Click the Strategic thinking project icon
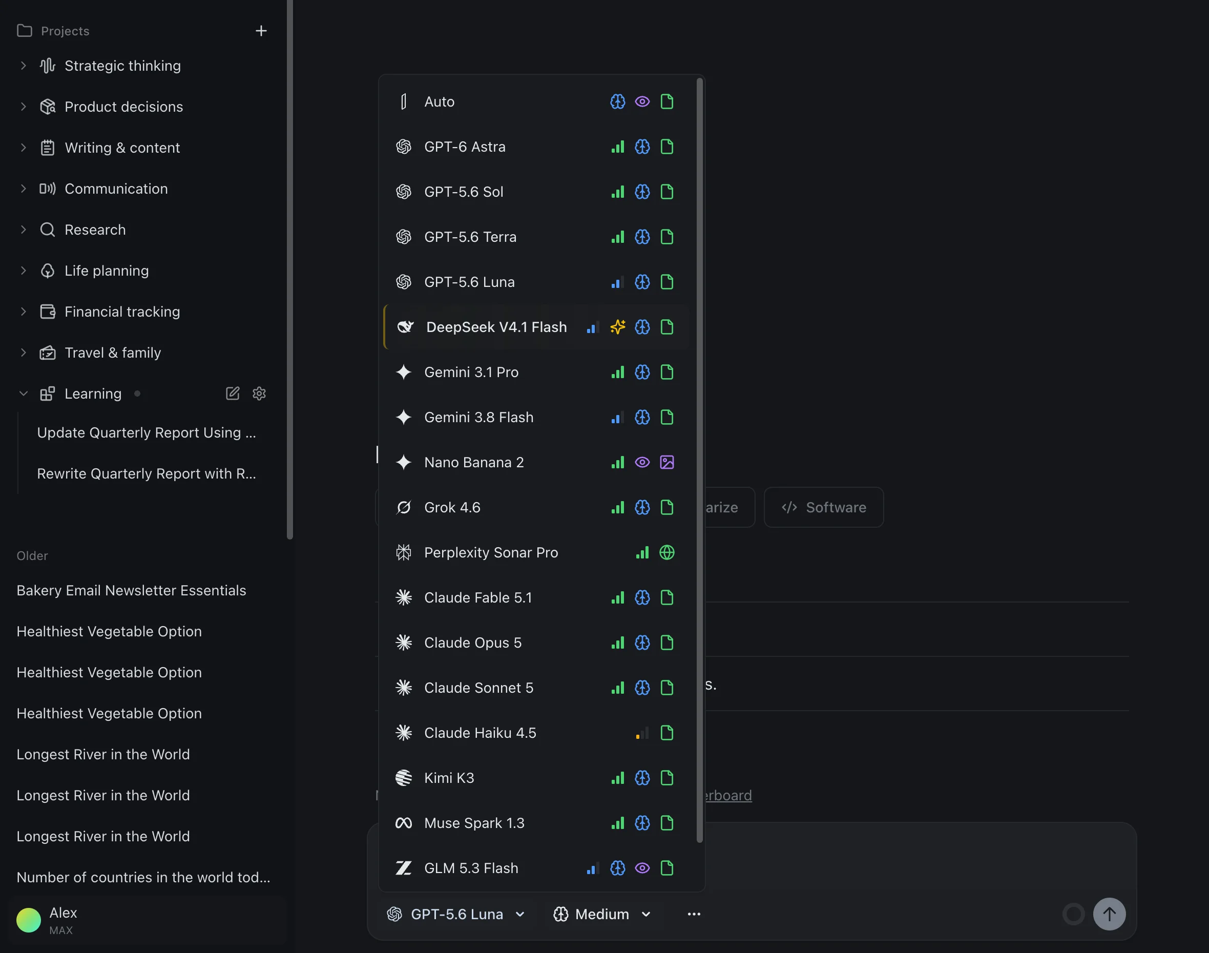1209x953 pixels. pos(48,66)
